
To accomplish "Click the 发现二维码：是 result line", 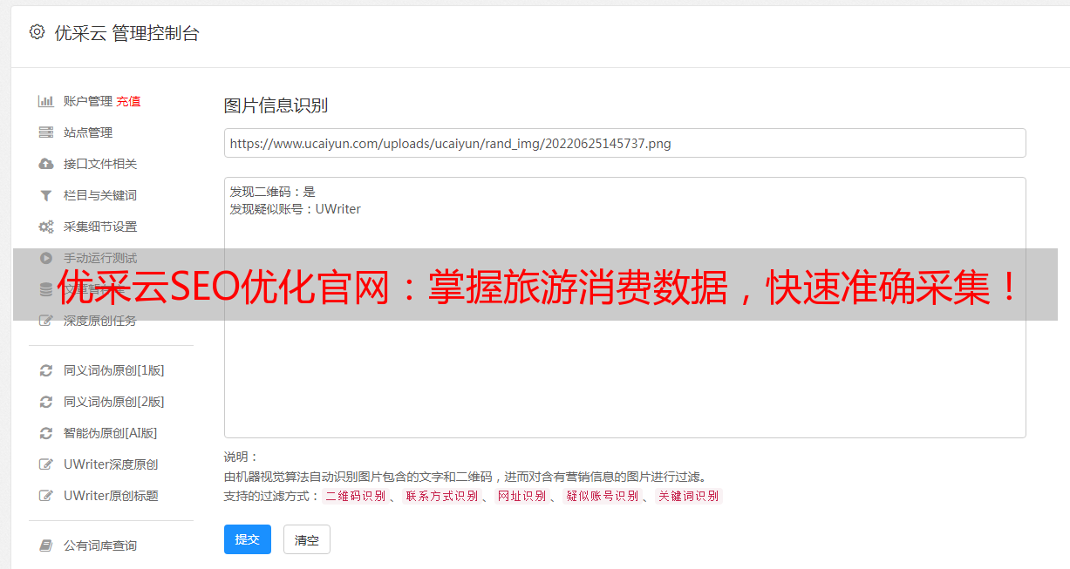I will point(272,192).
